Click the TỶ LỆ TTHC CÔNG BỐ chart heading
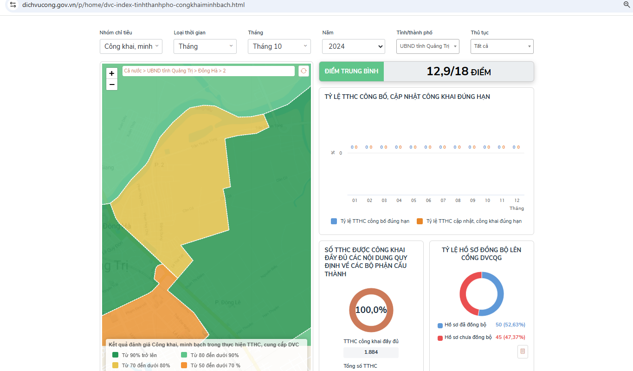633x371 pixels. point(407,97)
